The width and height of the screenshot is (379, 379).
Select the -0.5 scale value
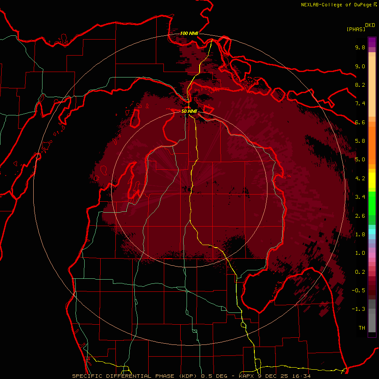358,291
